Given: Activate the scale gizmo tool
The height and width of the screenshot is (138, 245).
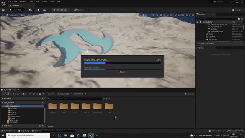Looking at the screenshot, I should tap(149, 15).
